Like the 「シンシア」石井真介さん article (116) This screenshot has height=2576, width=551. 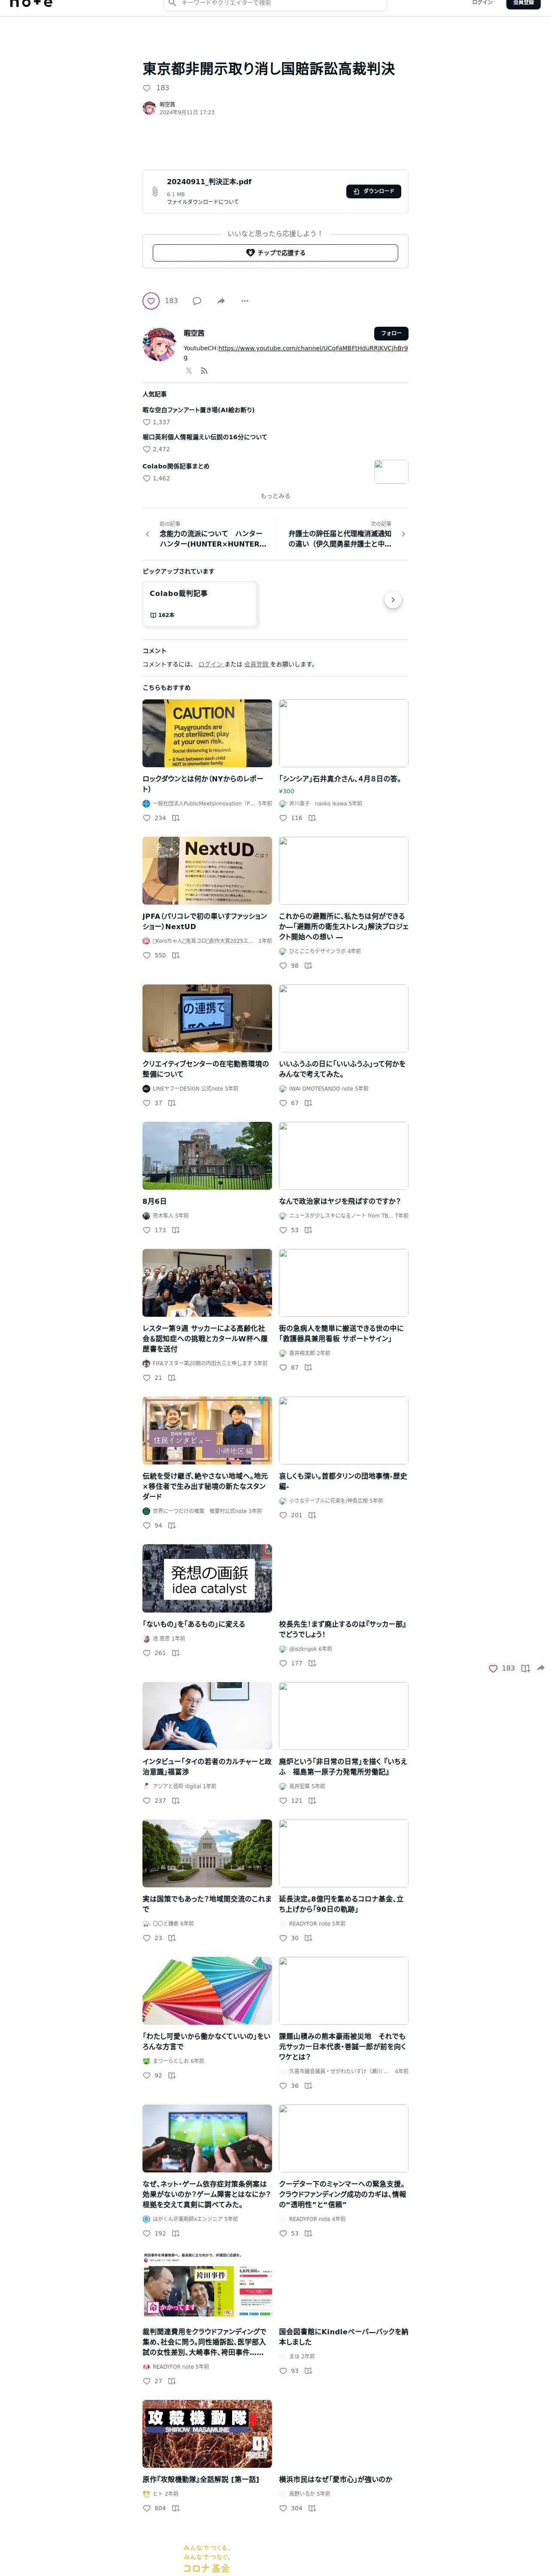pos(283,818)
